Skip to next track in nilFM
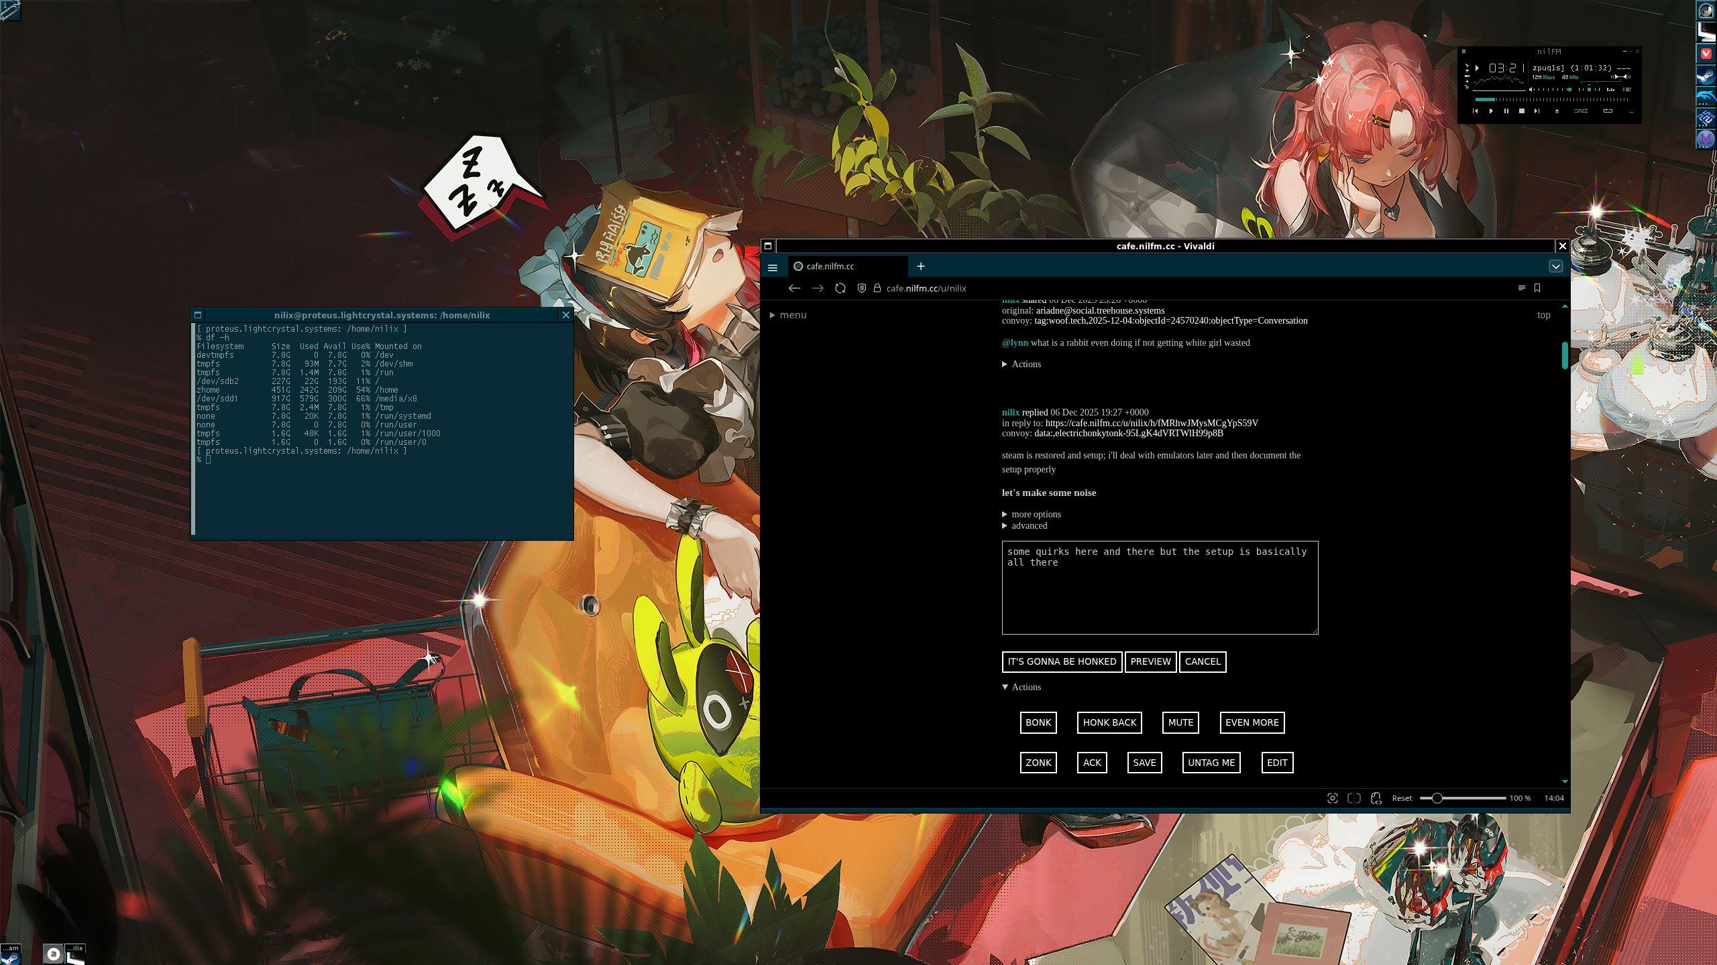Viewport: 1717px width, 965px height. pos(1537,111)
